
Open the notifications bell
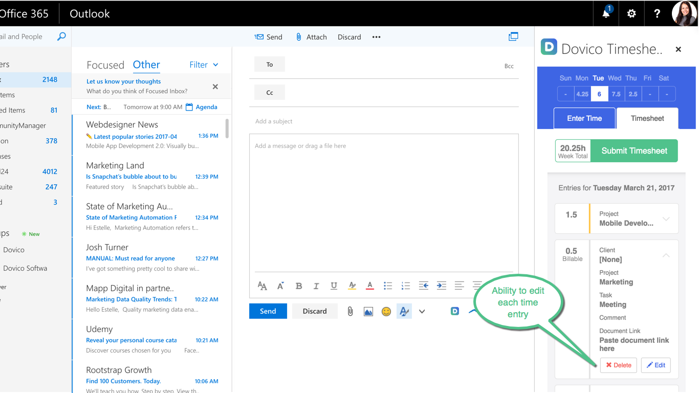[x=606, y=13]
